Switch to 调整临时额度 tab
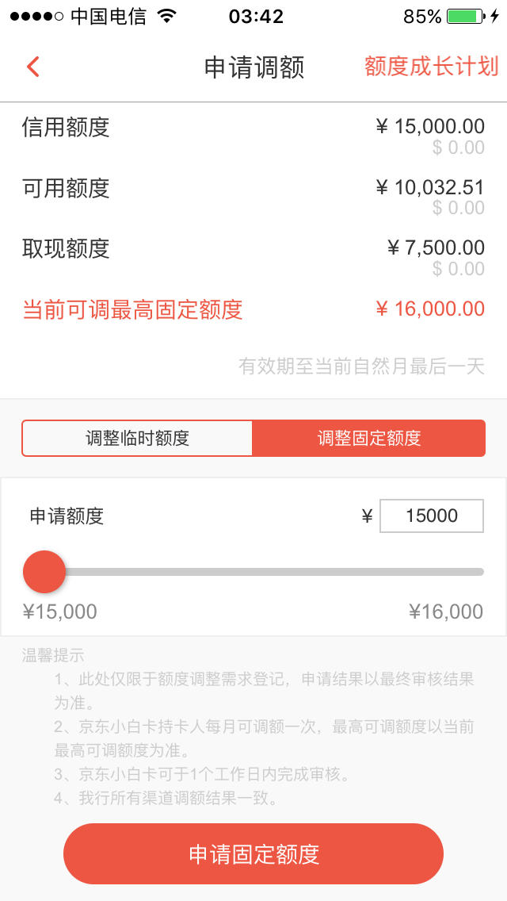507x901 pixels. click(x=137, y=438)
